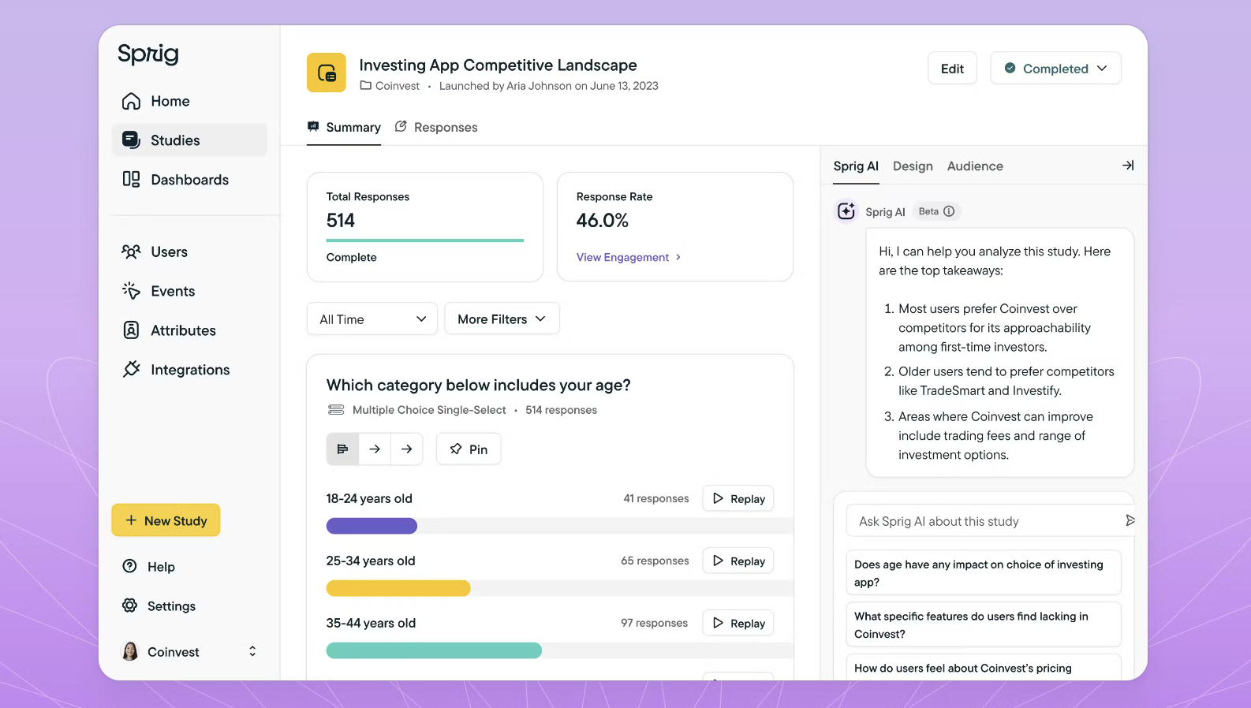Open the Completed status dropdown
The width and height of the screenshot is (1251, 708).
pyautogui.click(x=1055, y=69)
